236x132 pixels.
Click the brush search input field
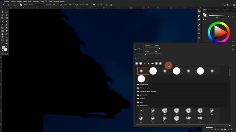(148, 59)
